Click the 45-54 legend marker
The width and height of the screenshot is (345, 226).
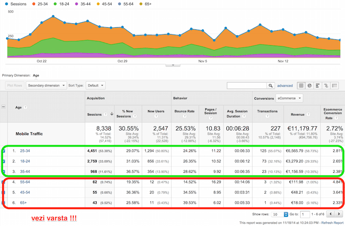tap(98, 4)
